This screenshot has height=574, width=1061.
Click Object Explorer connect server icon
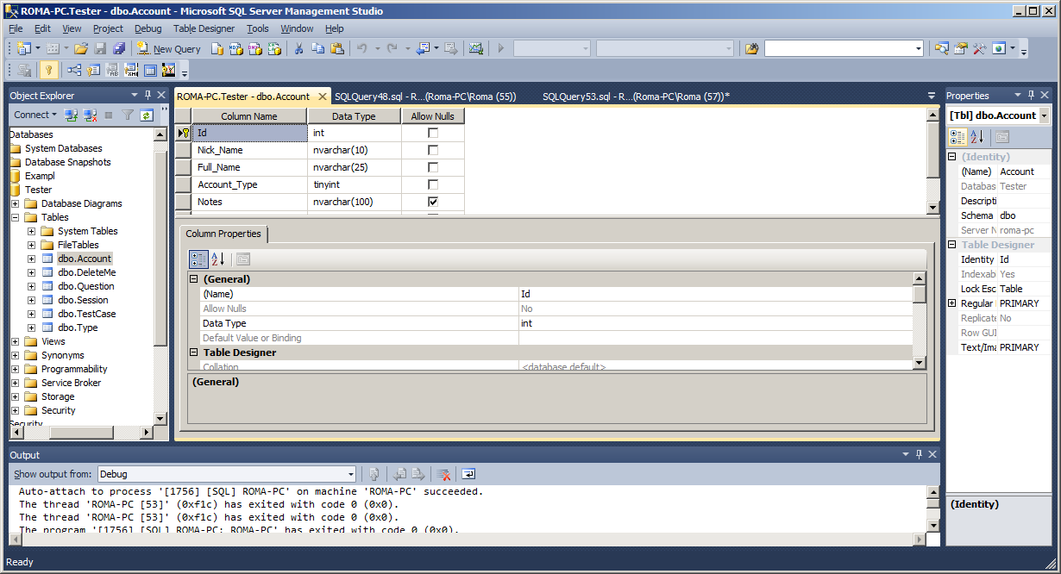(72, 115)
